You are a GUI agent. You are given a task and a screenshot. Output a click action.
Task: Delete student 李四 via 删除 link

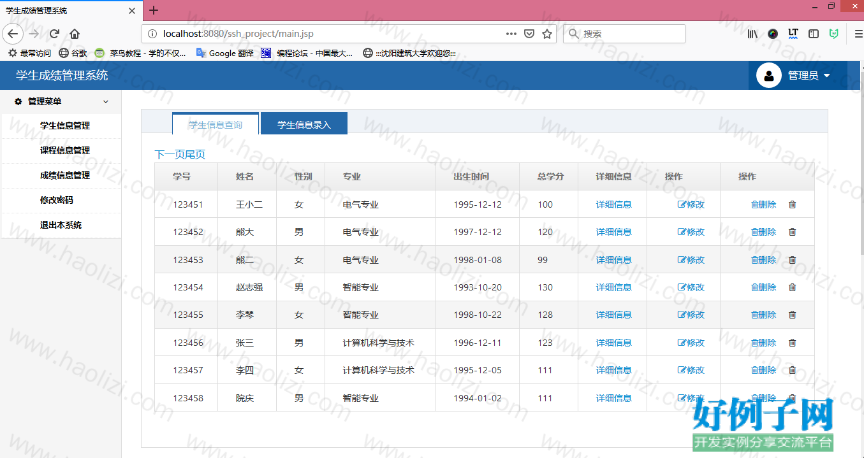(x=764, y=370)
